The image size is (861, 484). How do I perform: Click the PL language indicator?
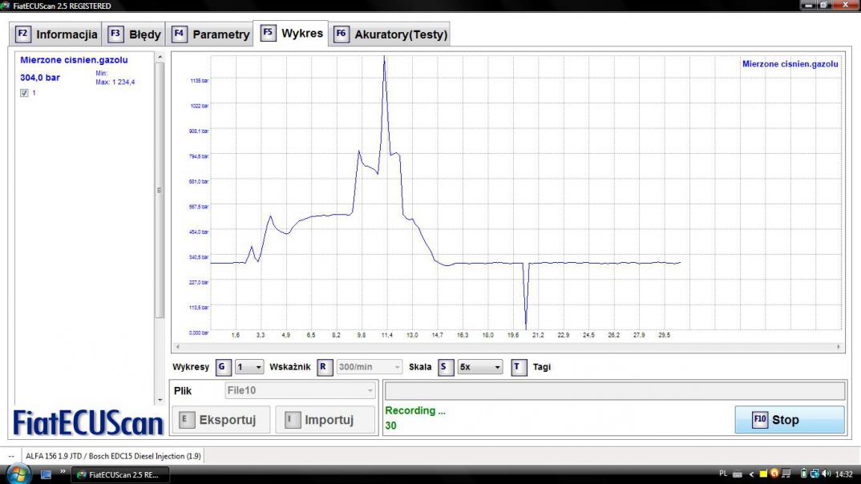[x=723, y=474]
